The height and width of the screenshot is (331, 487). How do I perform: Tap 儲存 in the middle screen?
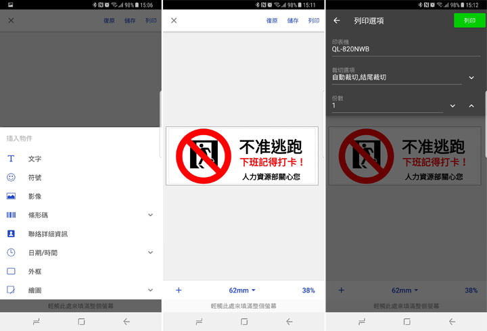[x=293, y=21]
